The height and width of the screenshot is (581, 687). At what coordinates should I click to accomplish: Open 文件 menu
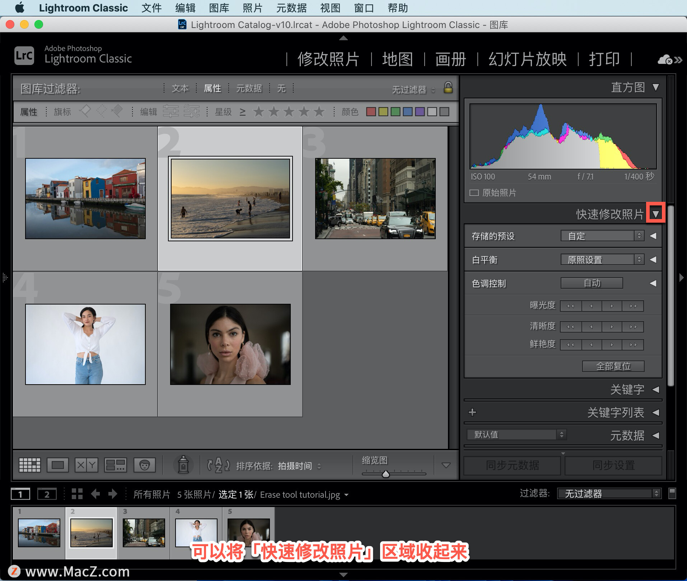tap(151, 8)
